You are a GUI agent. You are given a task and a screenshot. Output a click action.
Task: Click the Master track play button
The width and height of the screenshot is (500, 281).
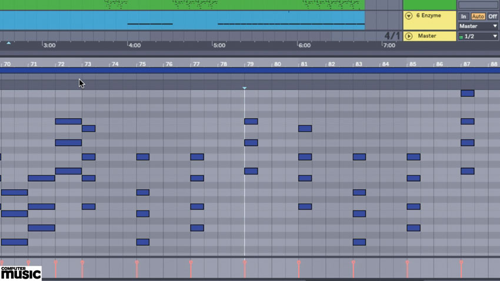click(x=408, y=36)
